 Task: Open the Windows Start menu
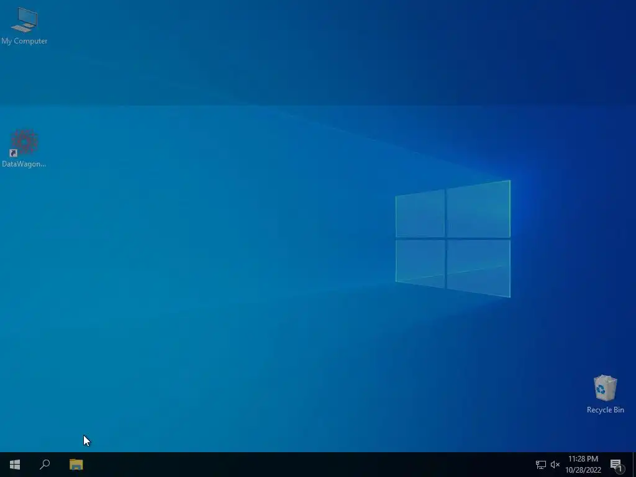point(15,465)
